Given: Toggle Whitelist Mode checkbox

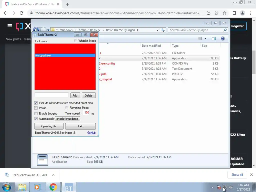Looking at the screenshot, I should [75, 41].
